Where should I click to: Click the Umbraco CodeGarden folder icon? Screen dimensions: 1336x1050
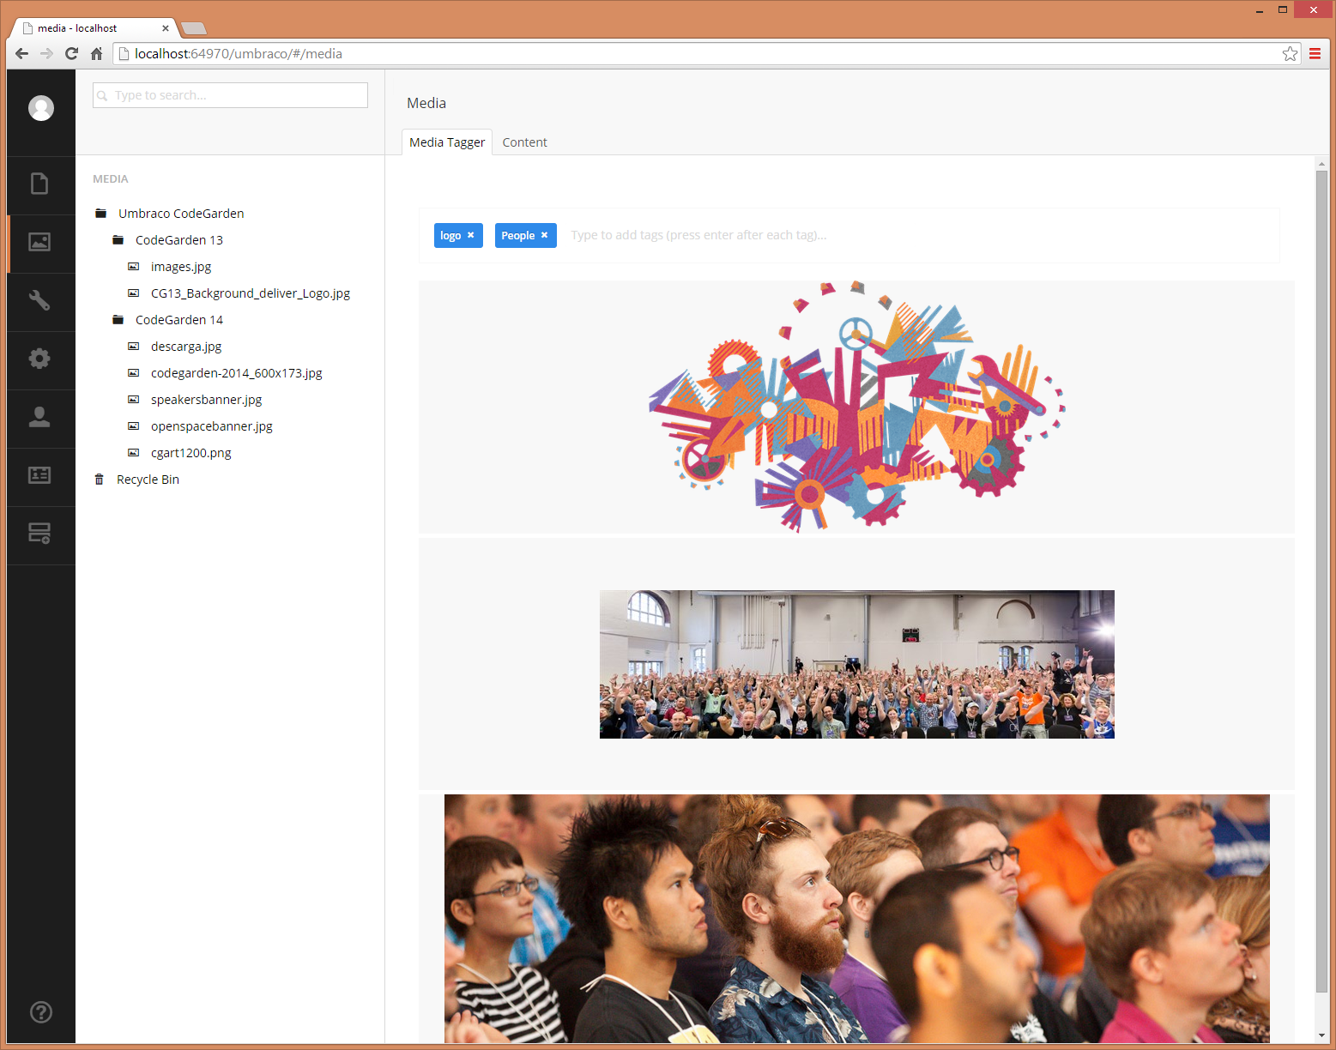click(100, 214)
